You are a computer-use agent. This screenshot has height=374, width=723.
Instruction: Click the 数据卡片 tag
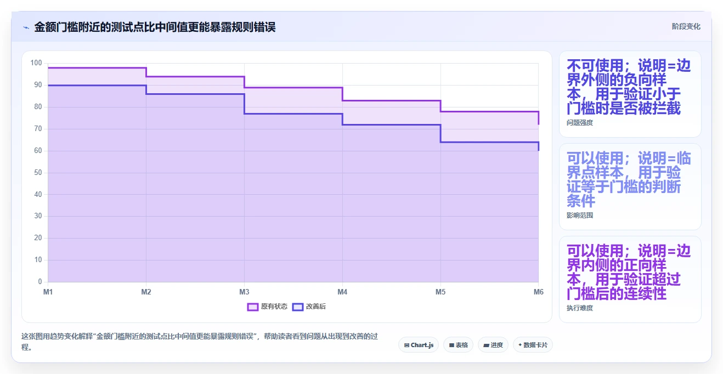point(533,345)
